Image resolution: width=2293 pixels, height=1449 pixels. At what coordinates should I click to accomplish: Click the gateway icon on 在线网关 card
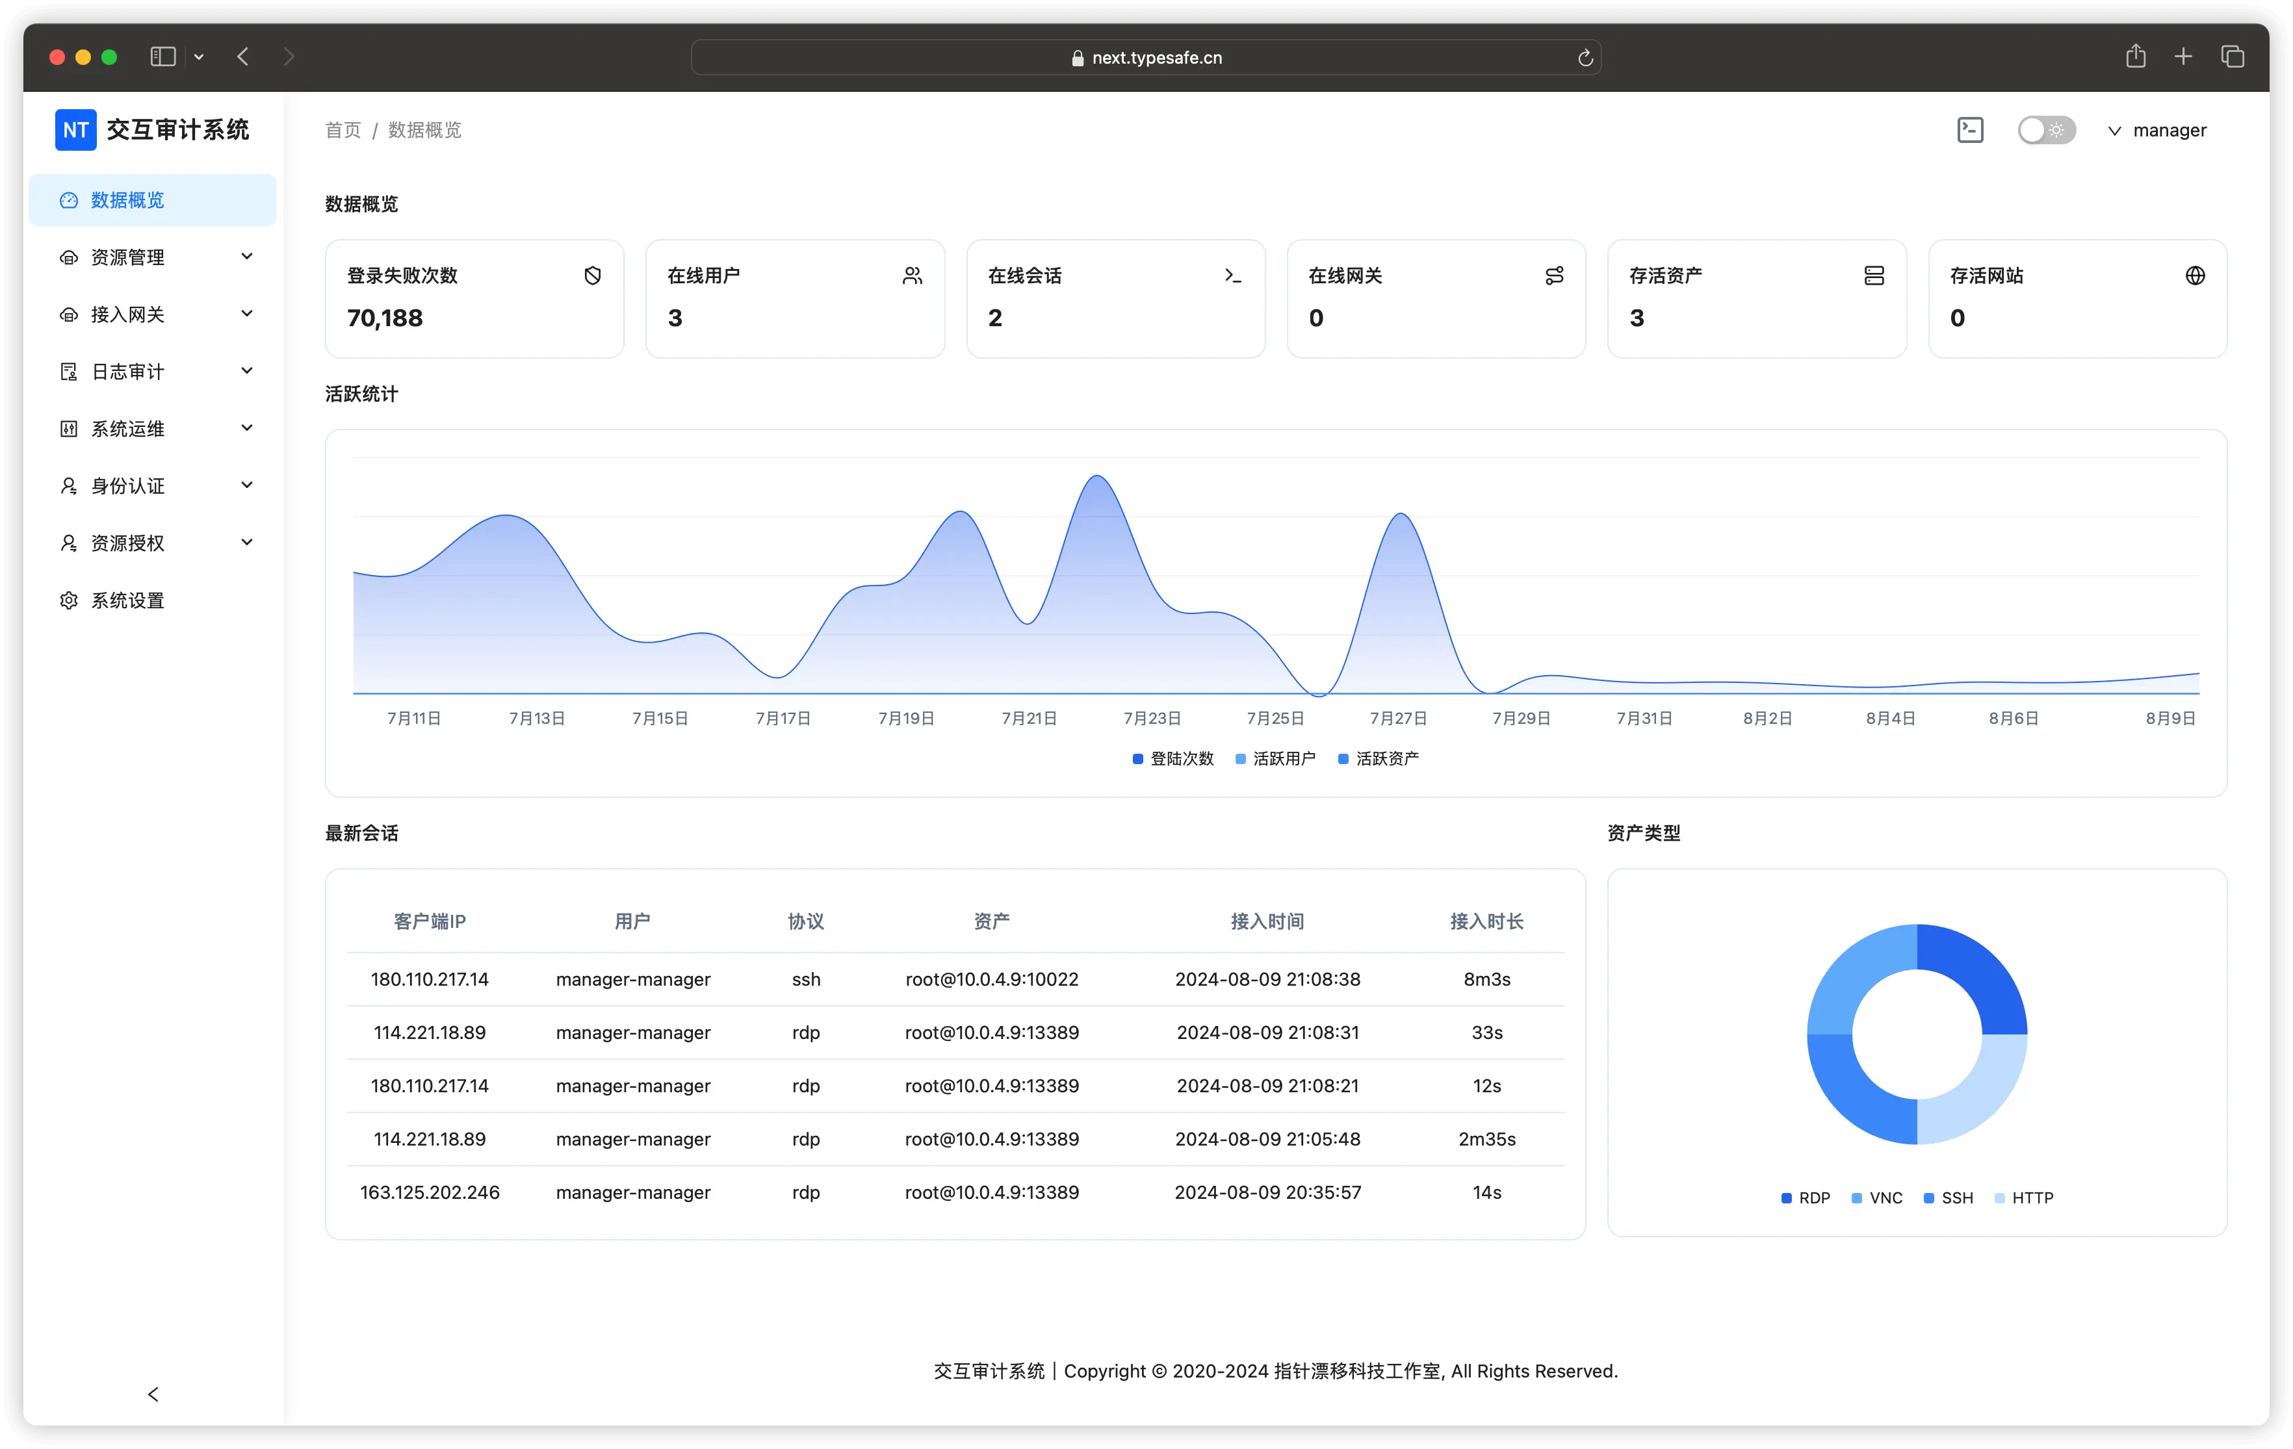[x=1553, y=276]
